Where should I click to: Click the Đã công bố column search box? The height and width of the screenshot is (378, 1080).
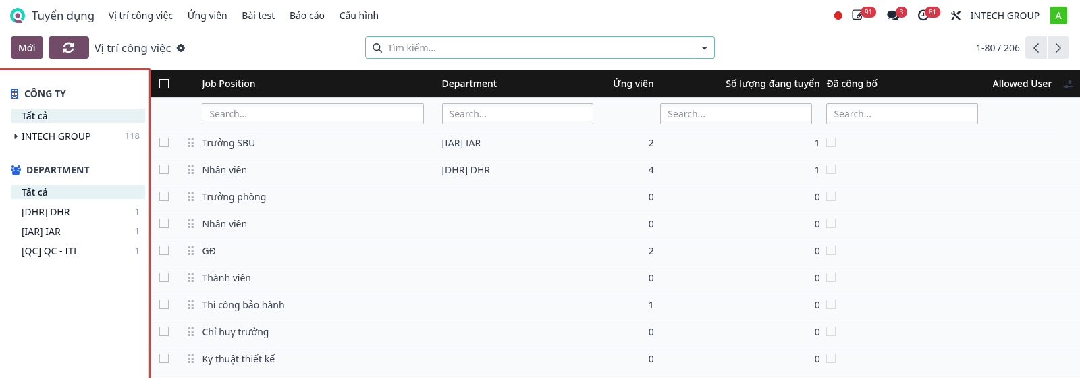[x=902, y=114]
